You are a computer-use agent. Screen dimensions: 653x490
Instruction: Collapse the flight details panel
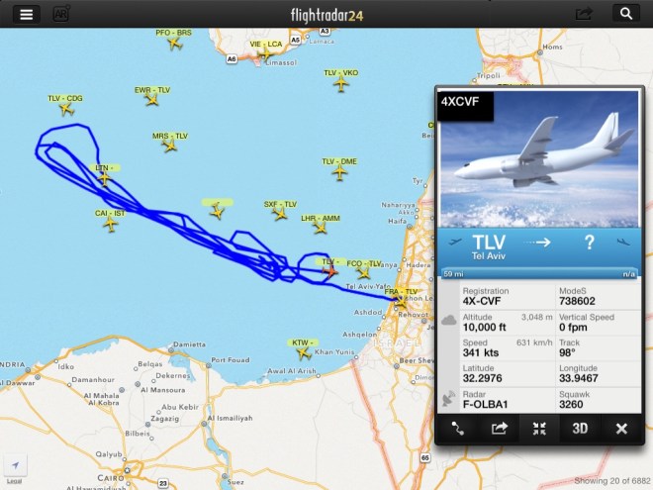pos(539,429)
